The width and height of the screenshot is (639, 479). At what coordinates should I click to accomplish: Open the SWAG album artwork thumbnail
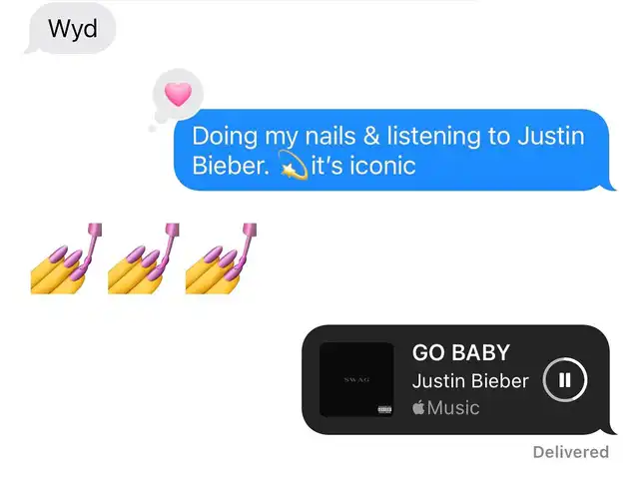(x=356, y=379)
